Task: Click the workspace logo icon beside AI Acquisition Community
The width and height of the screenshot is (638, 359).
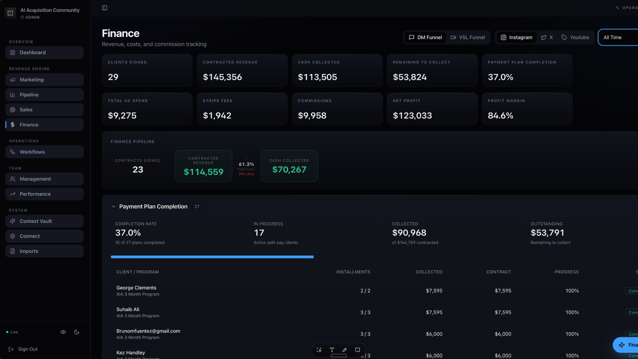Action: click(10, 13)
